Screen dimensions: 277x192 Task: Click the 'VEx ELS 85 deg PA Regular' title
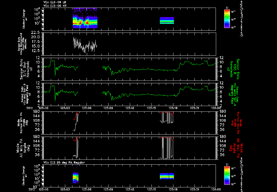pos(64,162)
